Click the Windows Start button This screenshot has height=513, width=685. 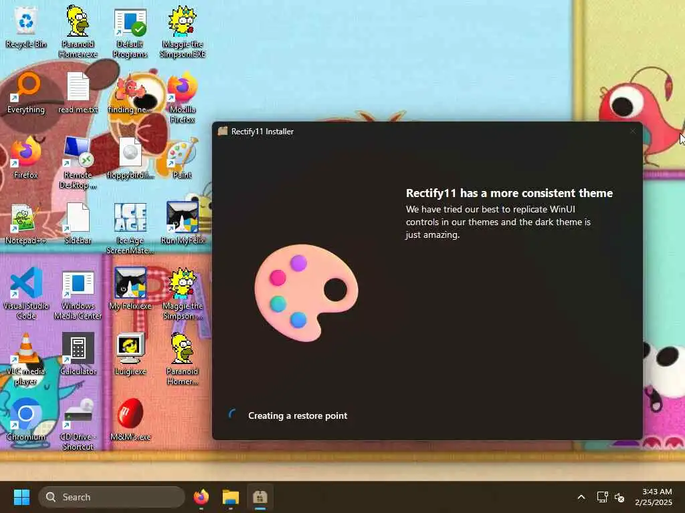[x=21, y=497]
